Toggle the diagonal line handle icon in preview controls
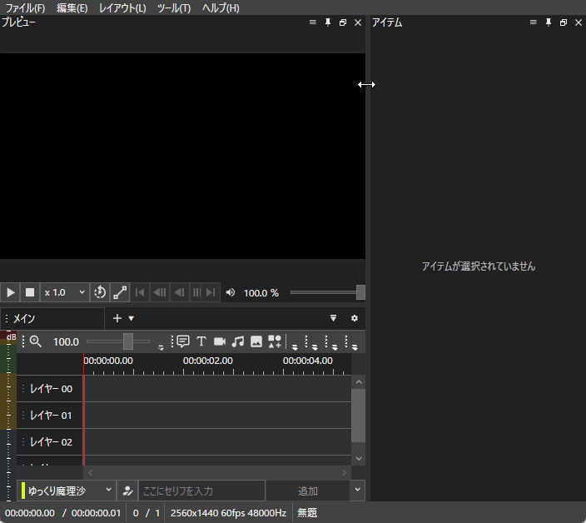 coord(120,292)
